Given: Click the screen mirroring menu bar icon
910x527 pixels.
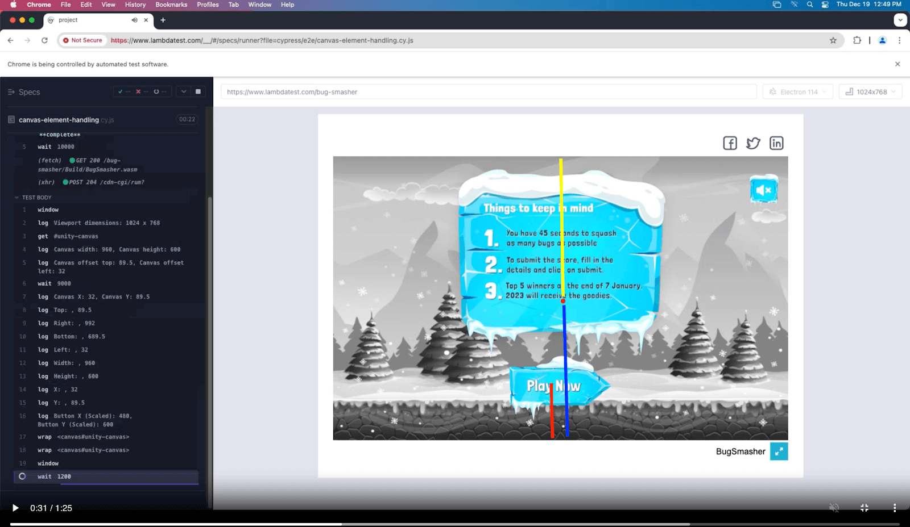Looking at the screenshot, I should click(777, 5).
